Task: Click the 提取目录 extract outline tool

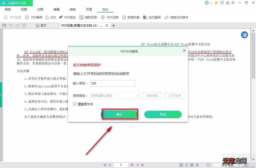Action: point(88,17)
